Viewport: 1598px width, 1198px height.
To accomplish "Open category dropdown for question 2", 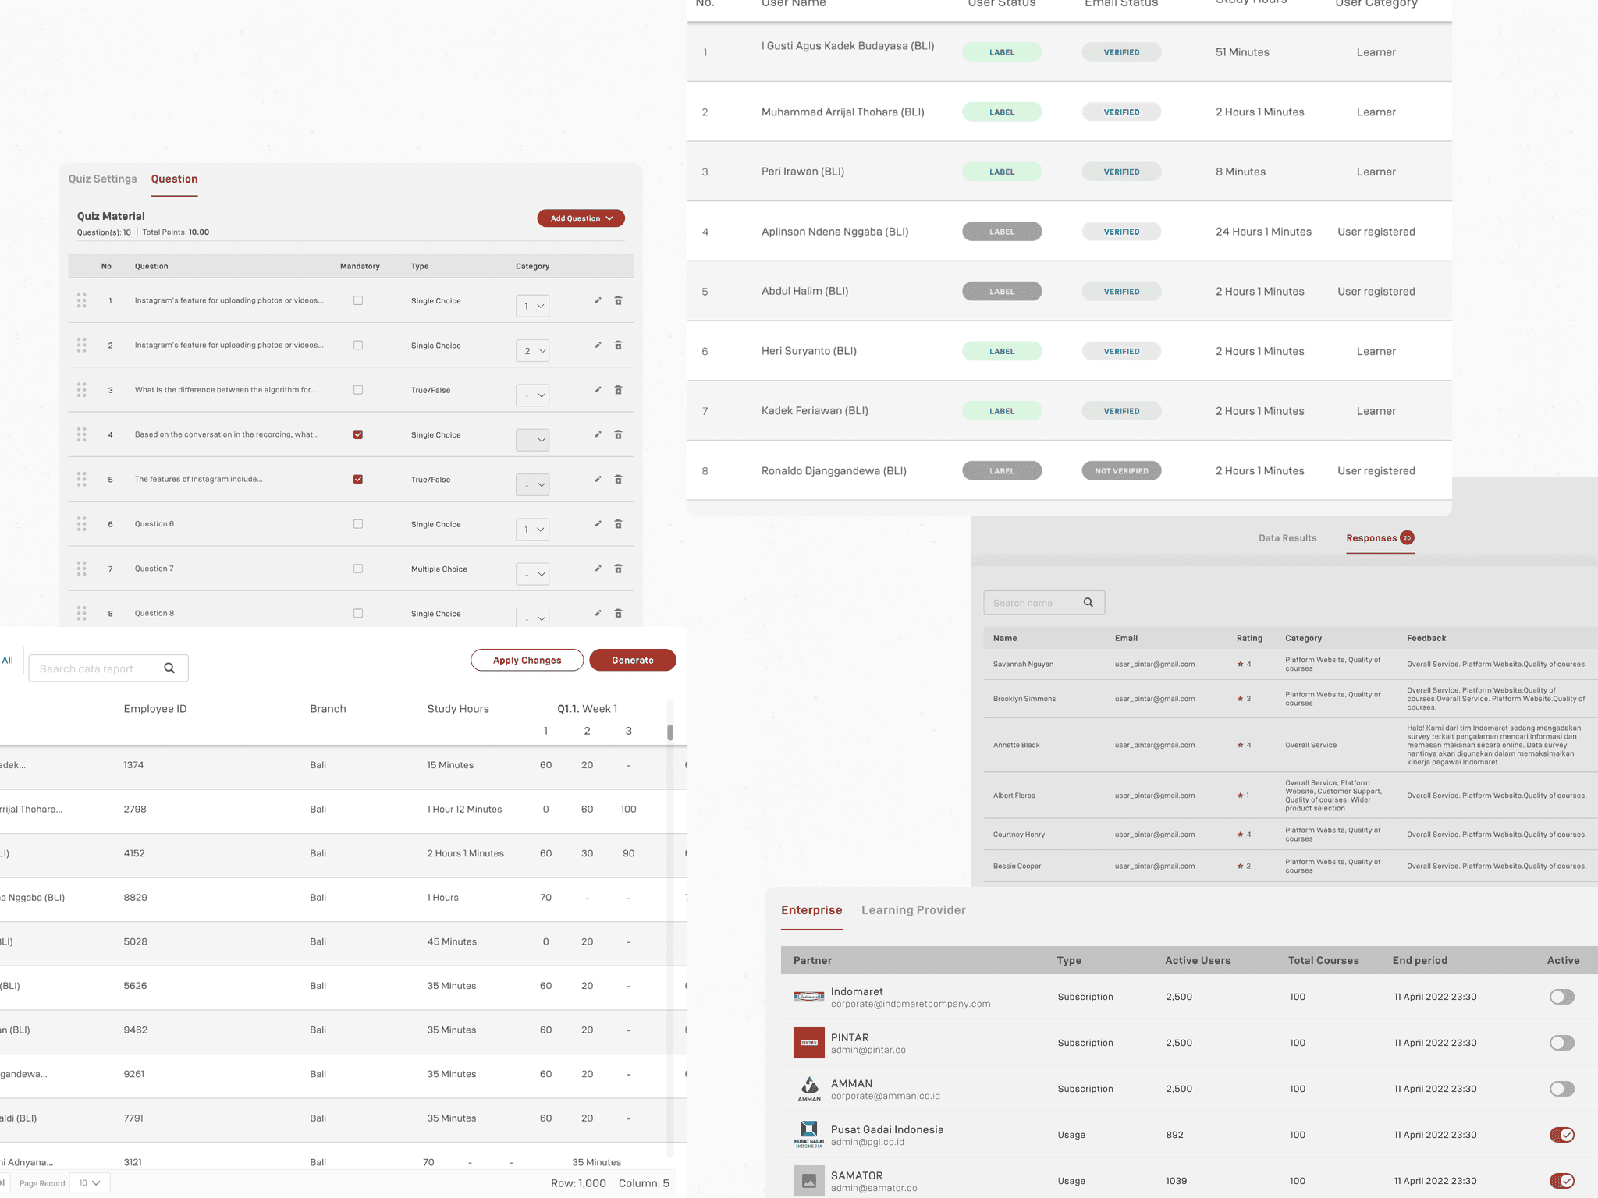I will [x=533, y=351].
